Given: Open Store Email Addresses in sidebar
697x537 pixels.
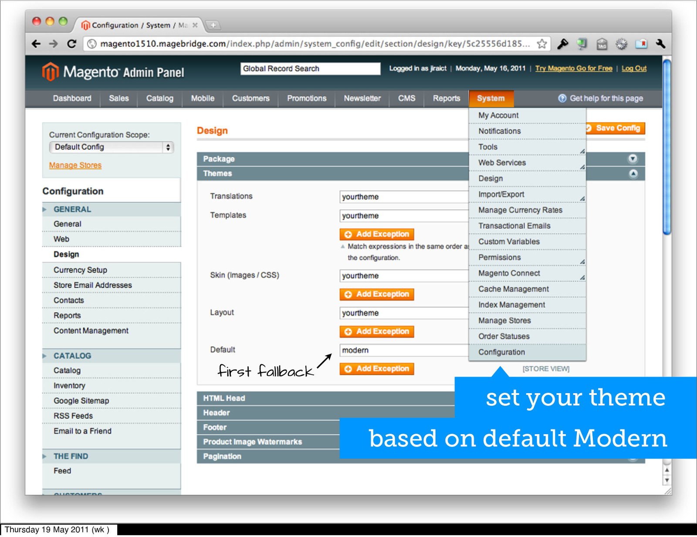Looking at the screenshot, I should (x=111, y=285).
